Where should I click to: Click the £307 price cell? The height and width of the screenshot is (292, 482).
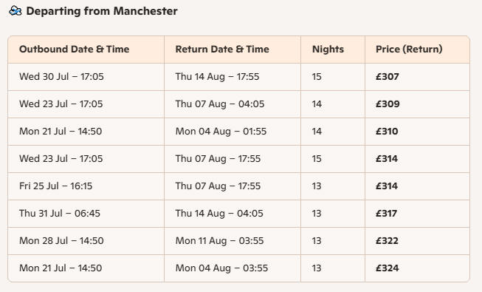click(x=387, y=77)
